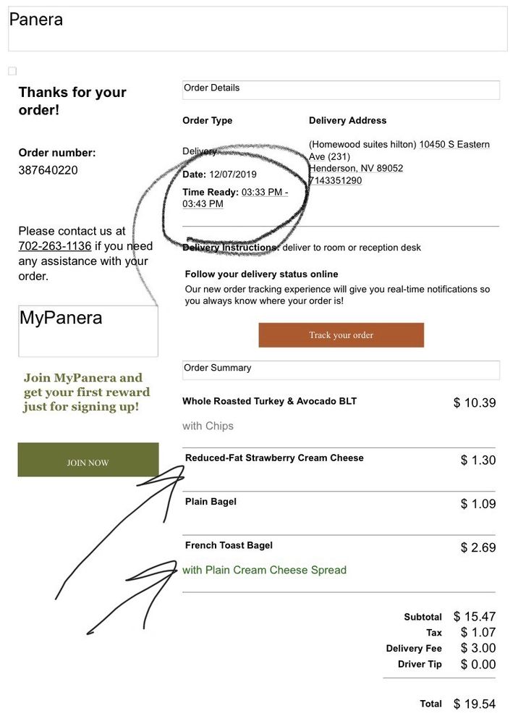Image resolution: width=518 pixels, height=724 pixels.
Task: Click the MyPanera image box
Action: pos(88,331)
